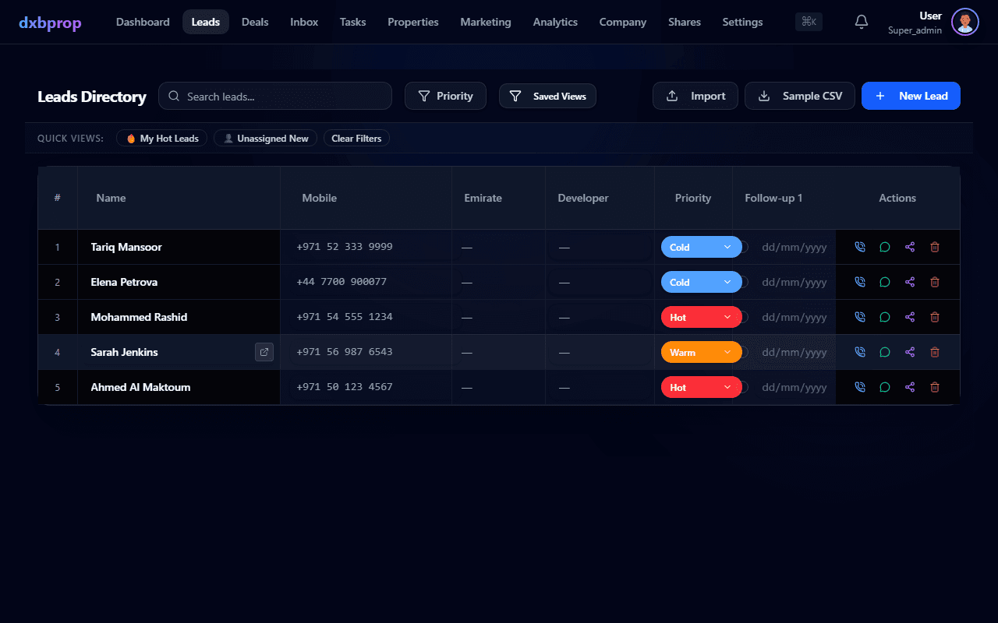Open Sarah Jenkins in external link icon
The height and width of the screenshot is (623, 998).
264,352
